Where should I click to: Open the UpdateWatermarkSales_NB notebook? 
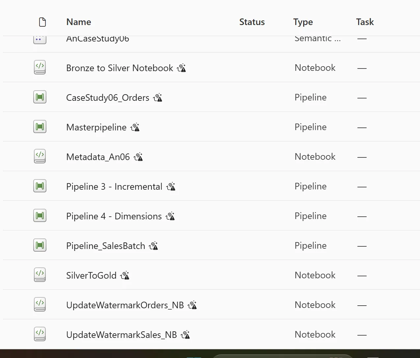coord(121,335)
